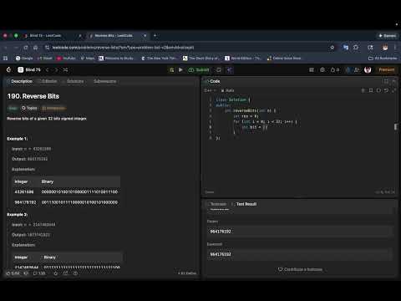
Task: Open the Chrome three-dot menu
Action: [x=395, y=48]
